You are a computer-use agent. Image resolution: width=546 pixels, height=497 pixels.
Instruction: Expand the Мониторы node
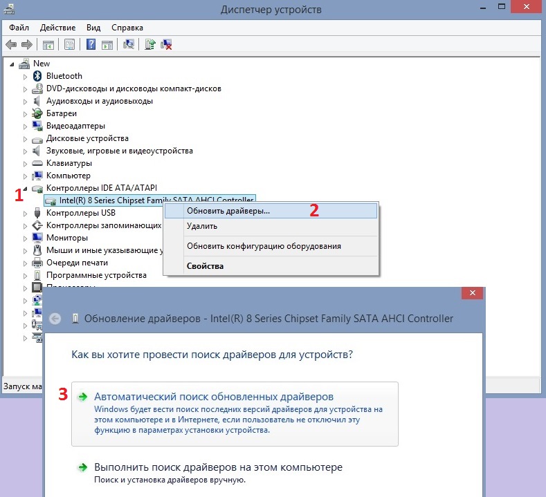click(x=25, y=238)
